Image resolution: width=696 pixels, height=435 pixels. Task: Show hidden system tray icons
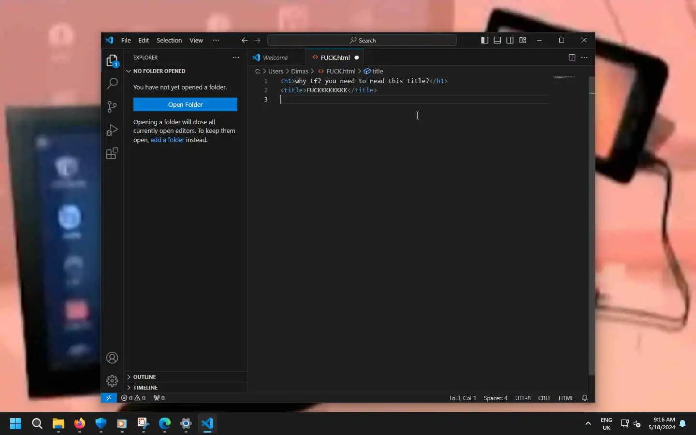point(588,423)
